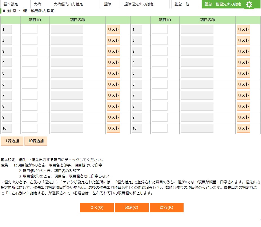Open リスト for right row 8

coord(243,106)
